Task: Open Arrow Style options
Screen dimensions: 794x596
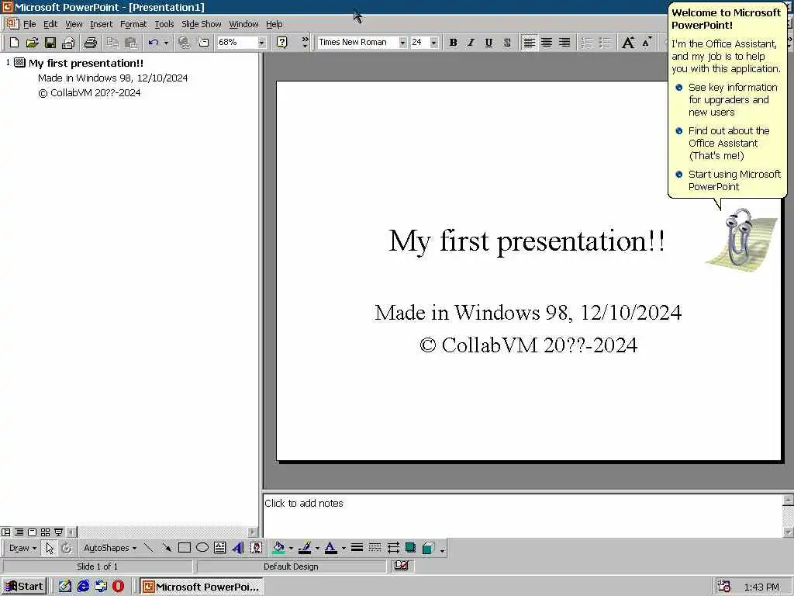Action: click(393, 547)
